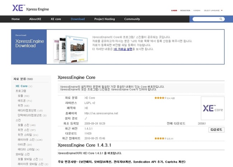Click the XE Xpress Engine logo
The width and height of the screenshot is (233, 167).
tap(30, 8)
